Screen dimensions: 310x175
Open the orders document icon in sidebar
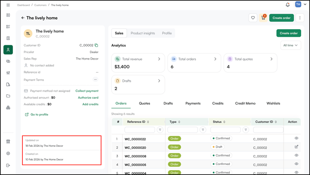[x=8, y=38]
